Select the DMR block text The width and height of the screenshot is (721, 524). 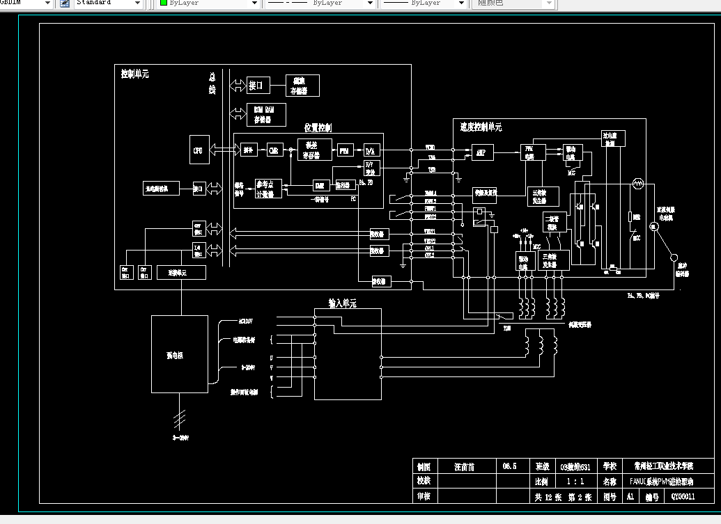320,186
